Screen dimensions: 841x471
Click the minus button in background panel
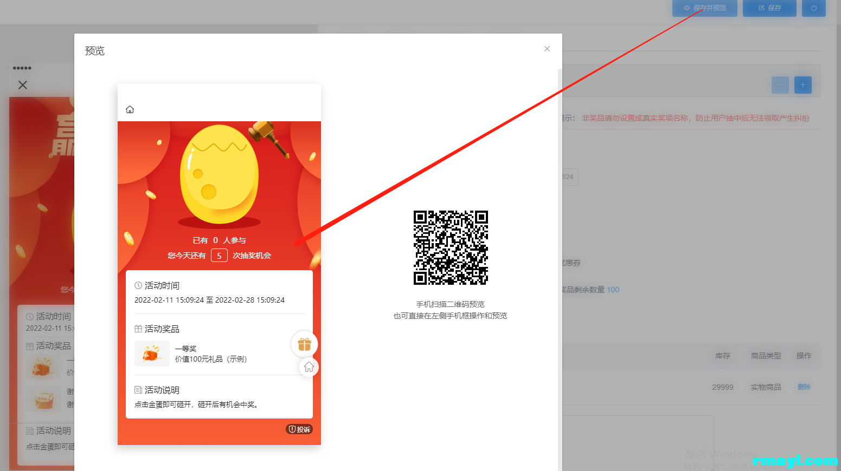(x=780, y=85)
